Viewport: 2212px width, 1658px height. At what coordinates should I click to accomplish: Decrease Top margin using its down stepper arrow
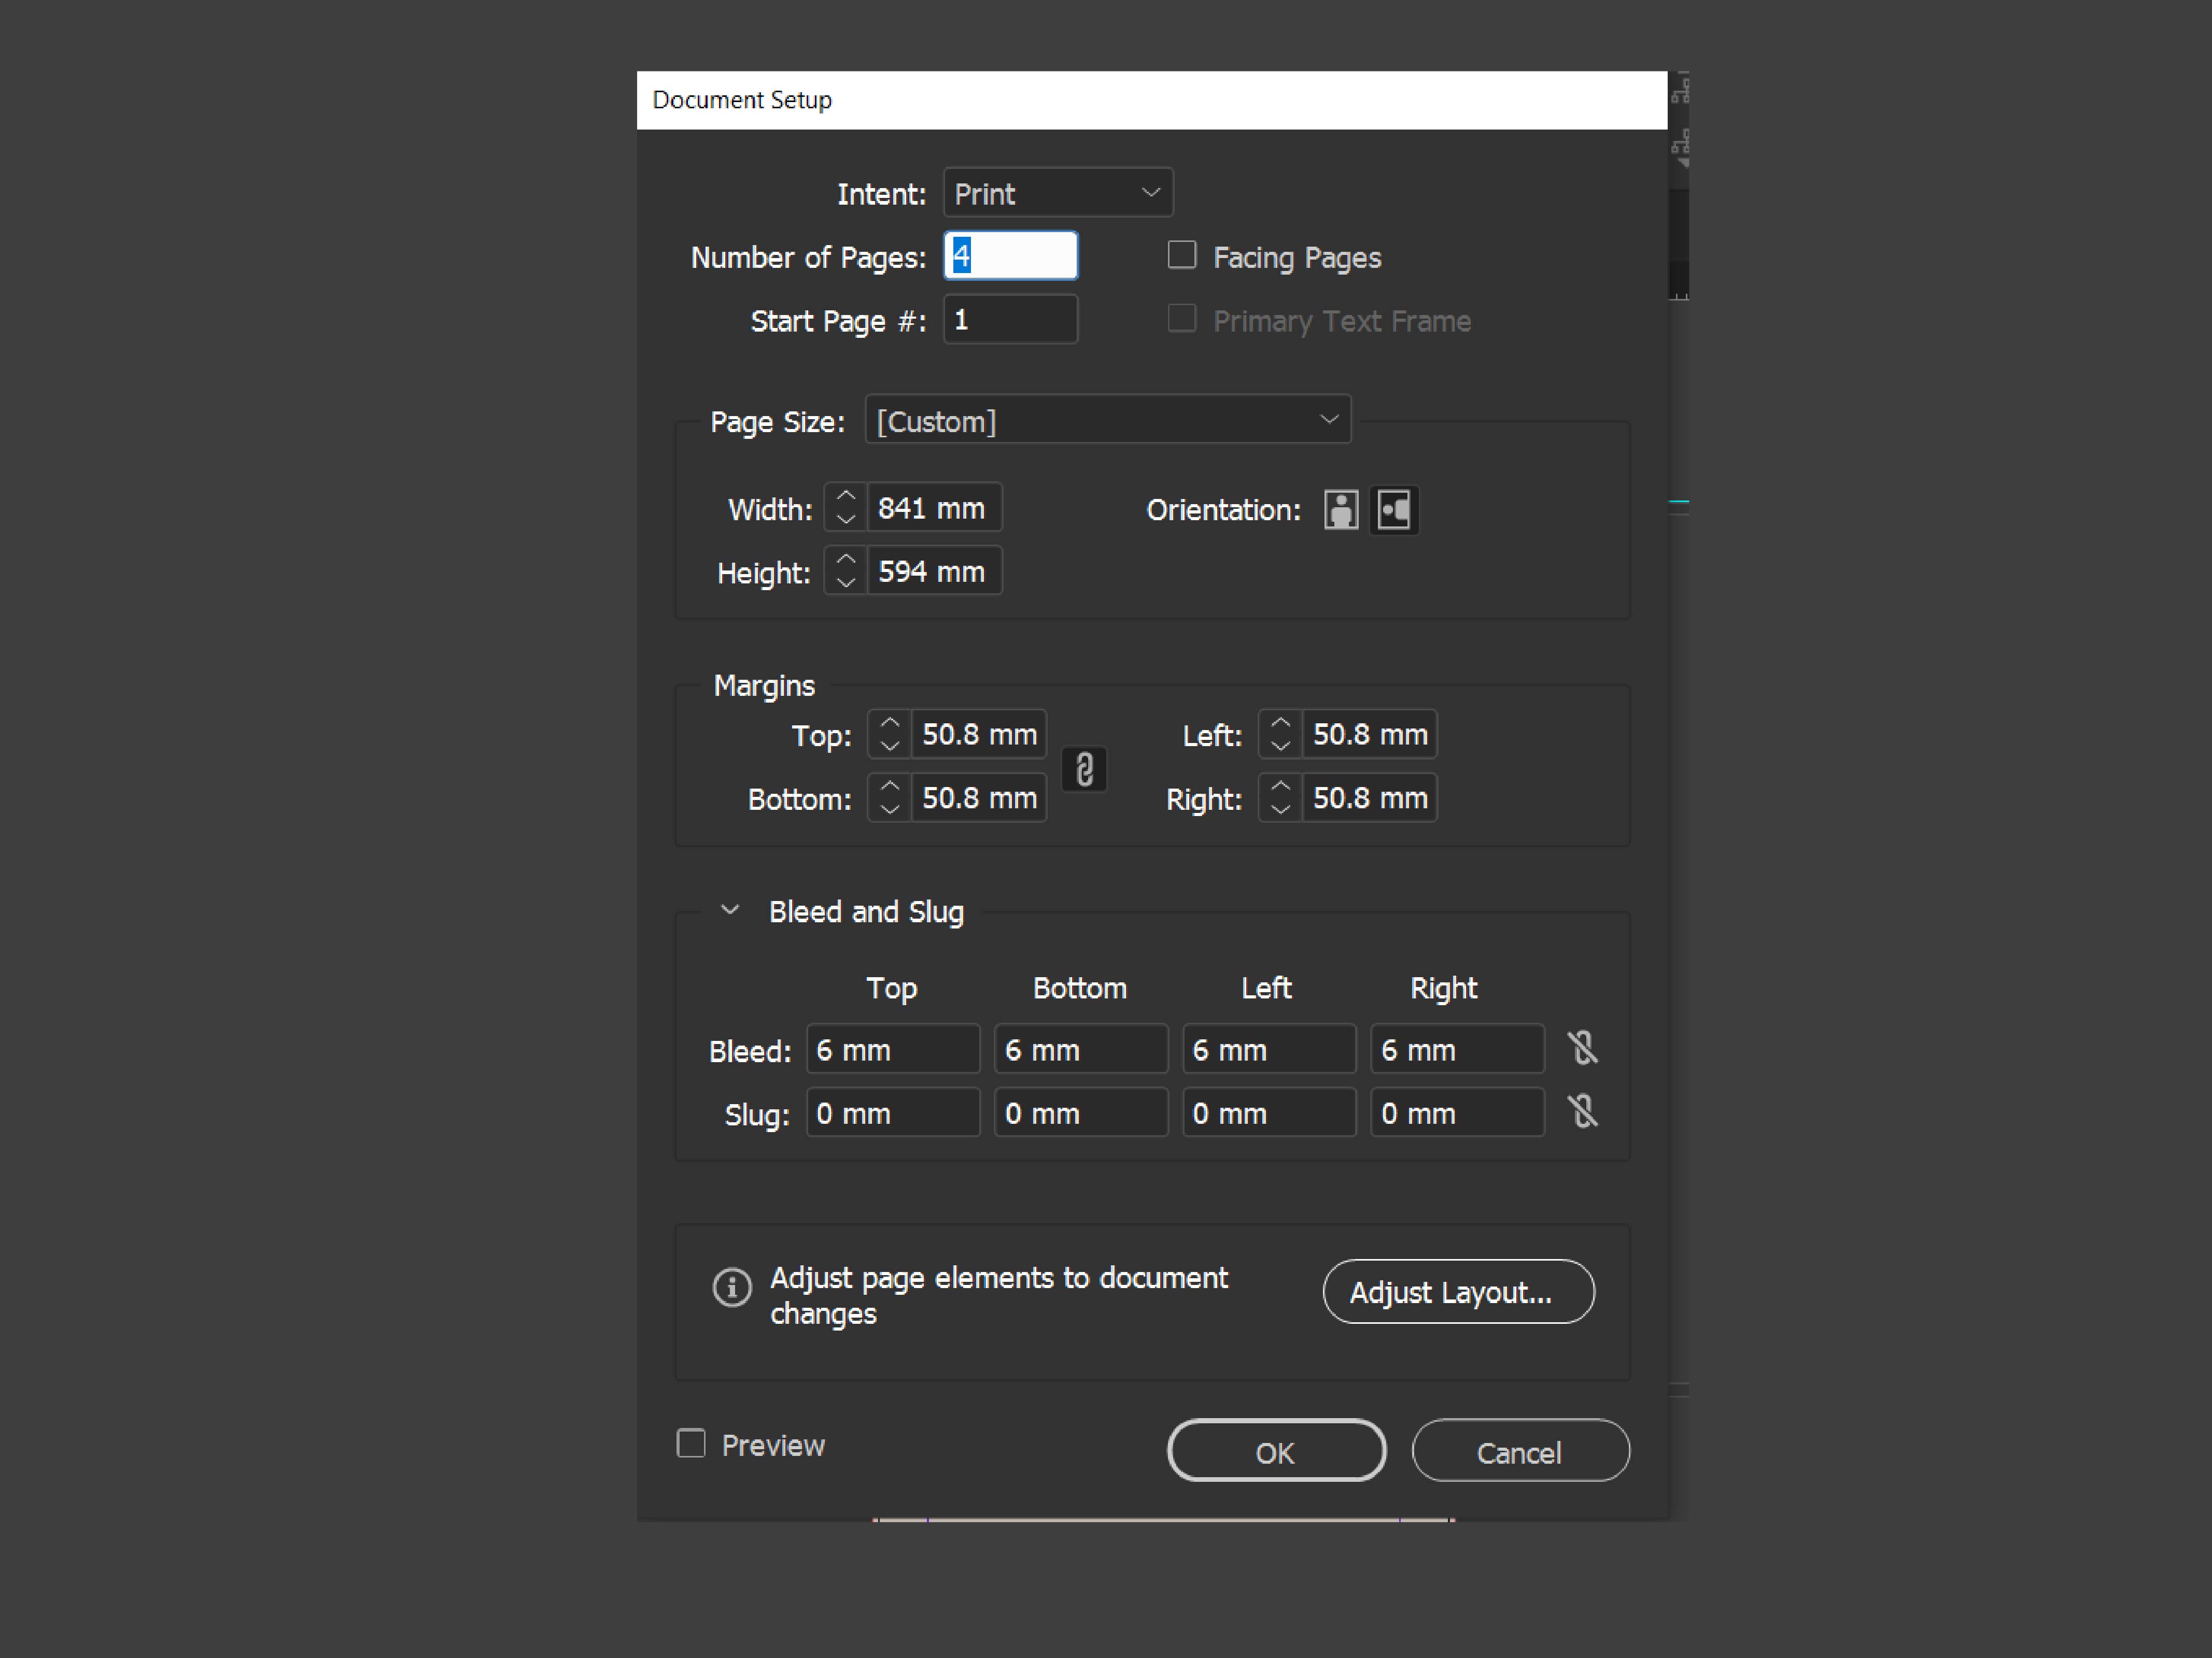[889, 746]
